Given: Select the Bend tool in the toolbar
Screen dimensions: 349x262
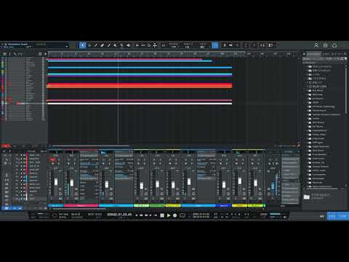Looking at the screenshot, I should pos(121,45).
